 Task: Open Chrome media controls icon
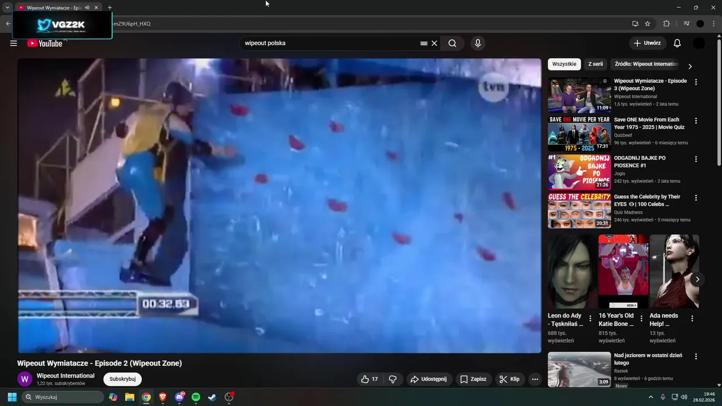click(x=686, y=24)
